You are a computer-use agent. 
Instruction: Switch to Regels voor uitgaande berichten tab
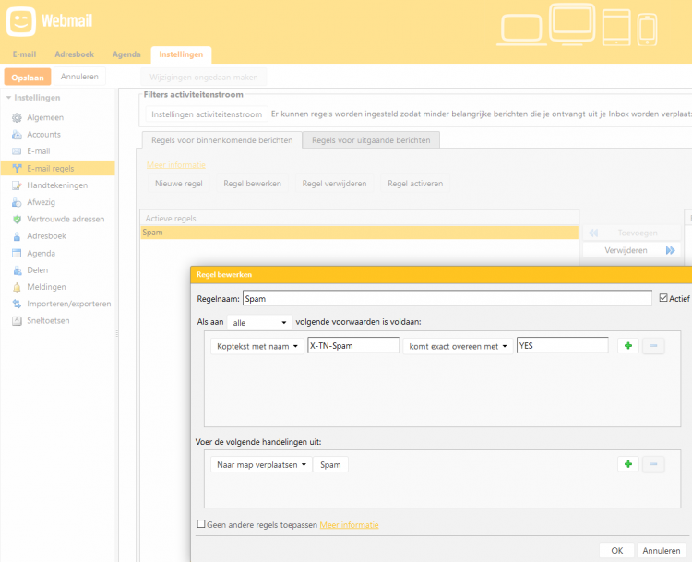pos(371,140)
